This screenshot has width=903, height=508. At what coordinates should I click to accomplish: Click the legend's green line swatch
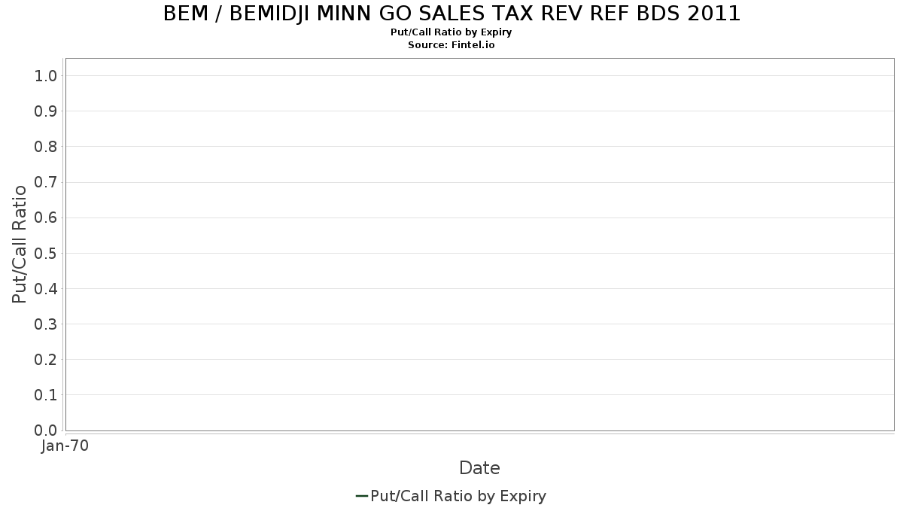click(361, 496)
